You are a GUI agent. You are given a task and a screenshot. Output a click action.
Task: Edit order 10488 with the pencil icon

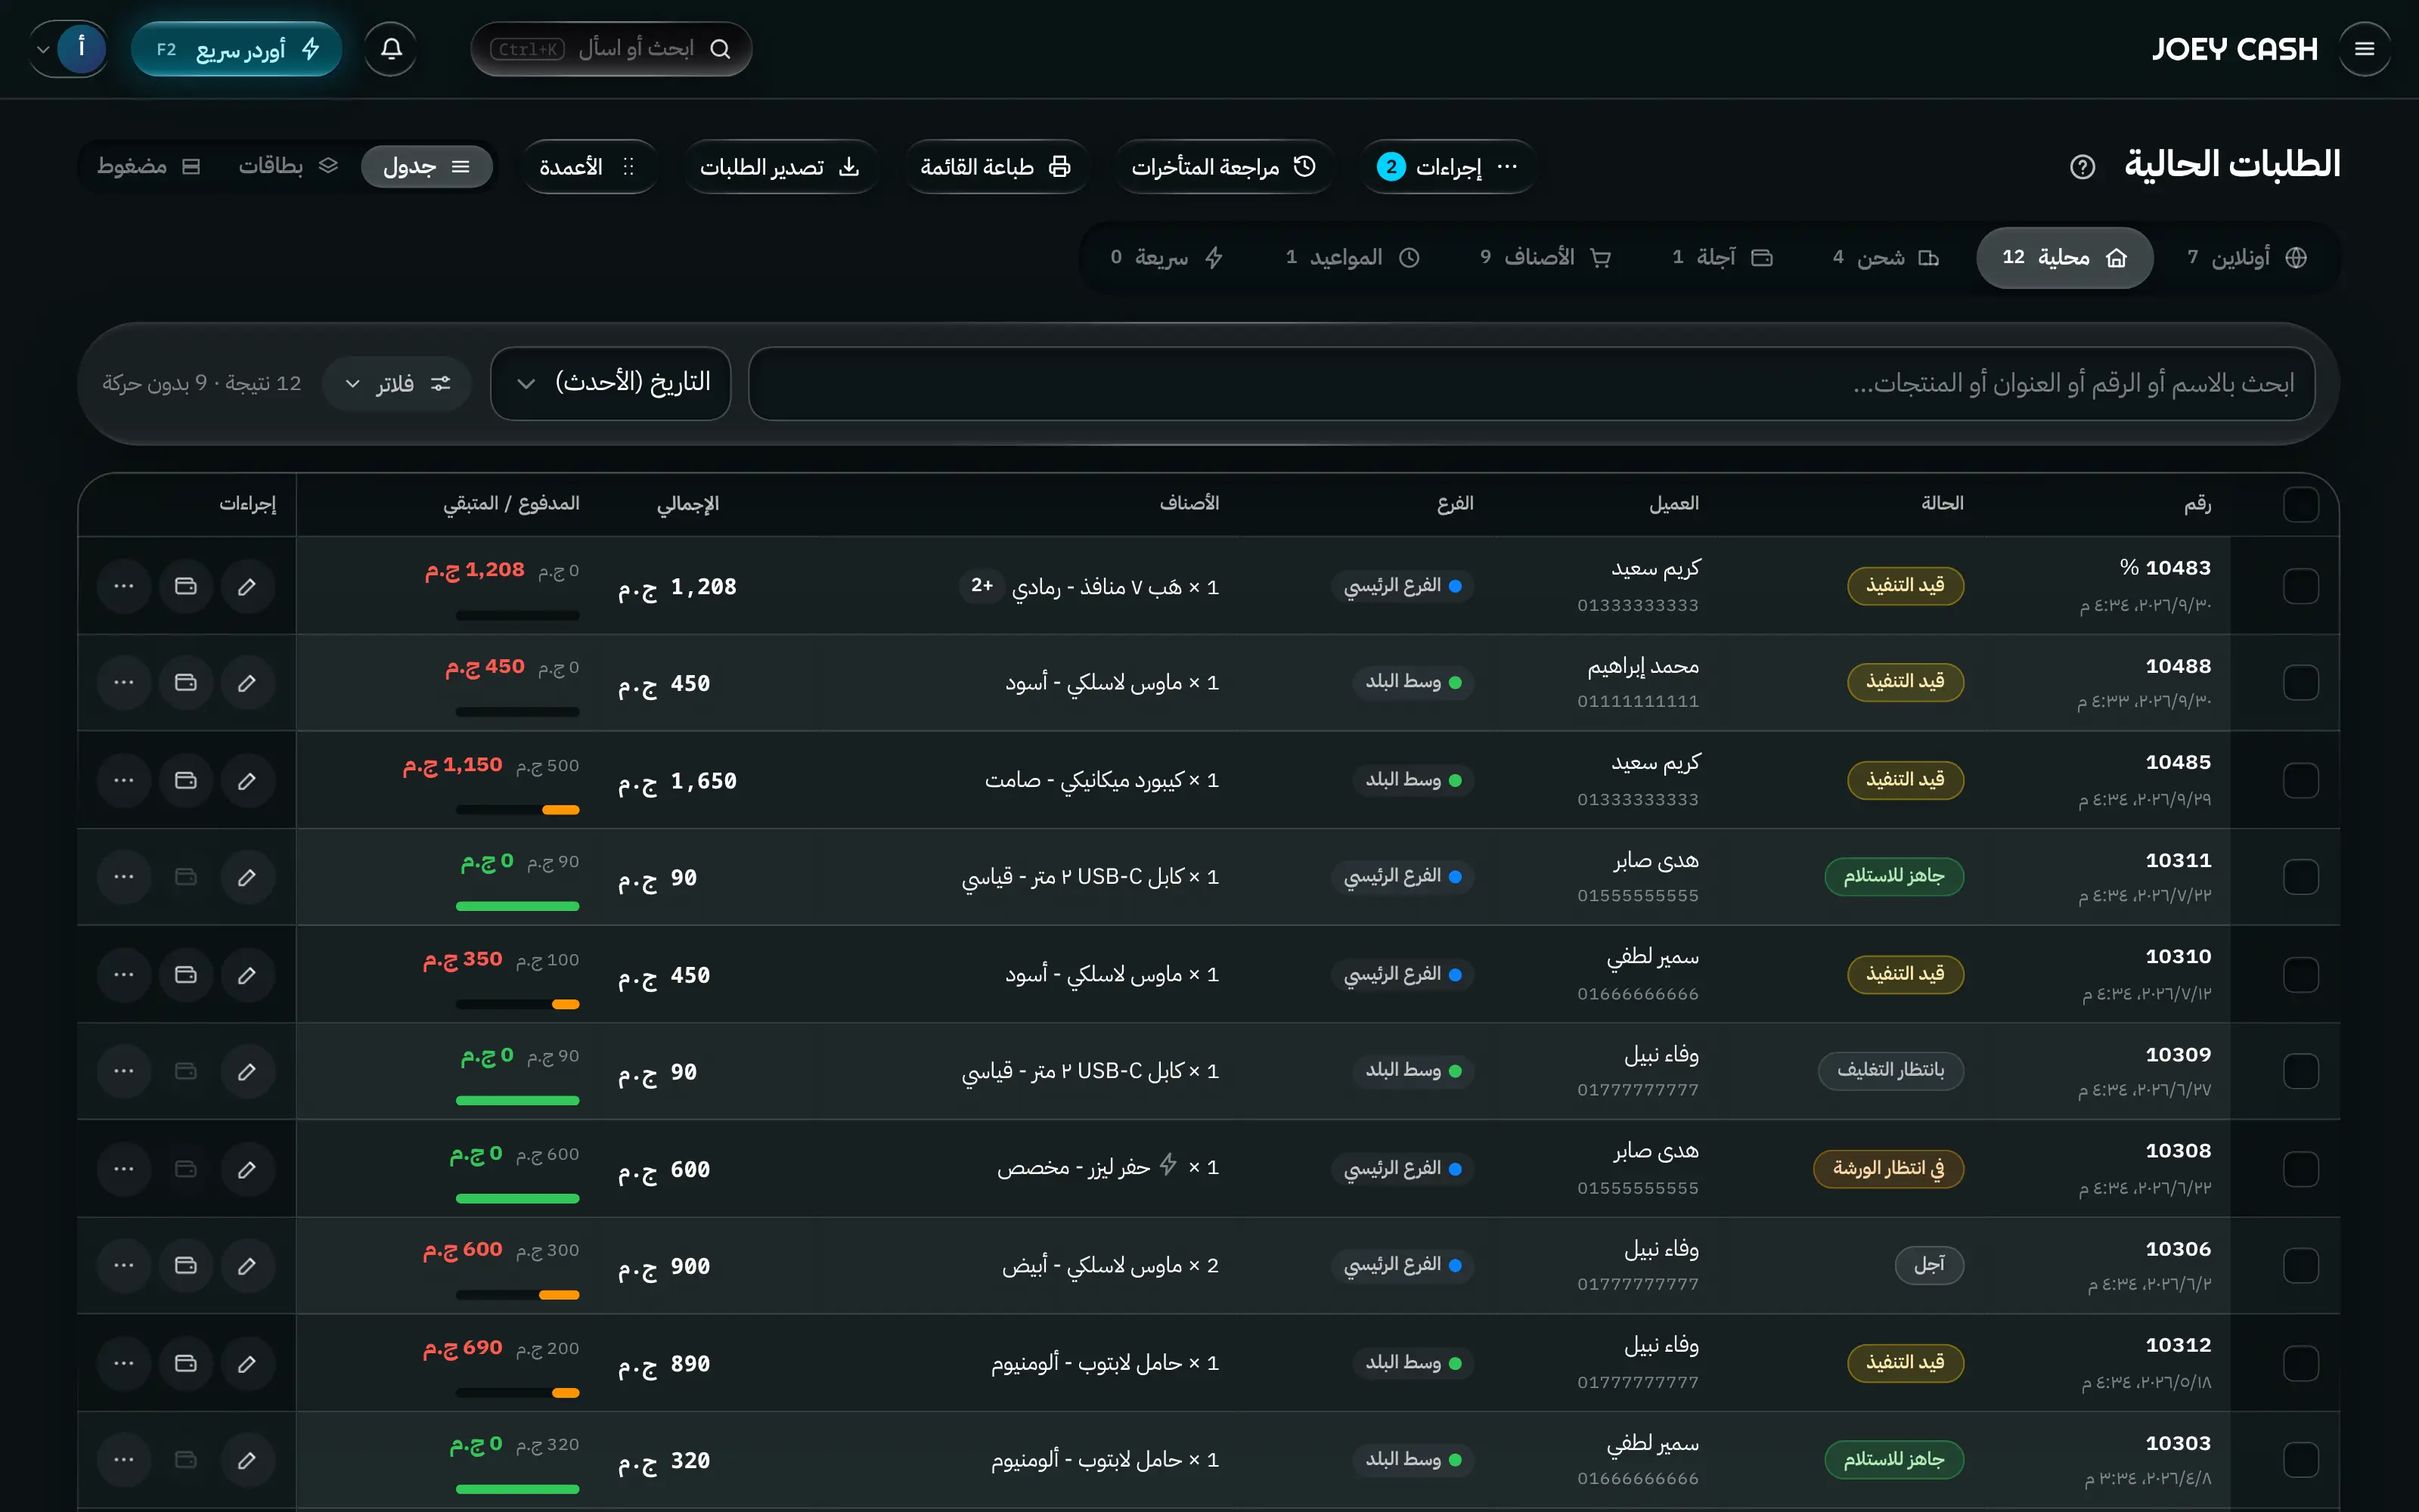click(247, 683)
